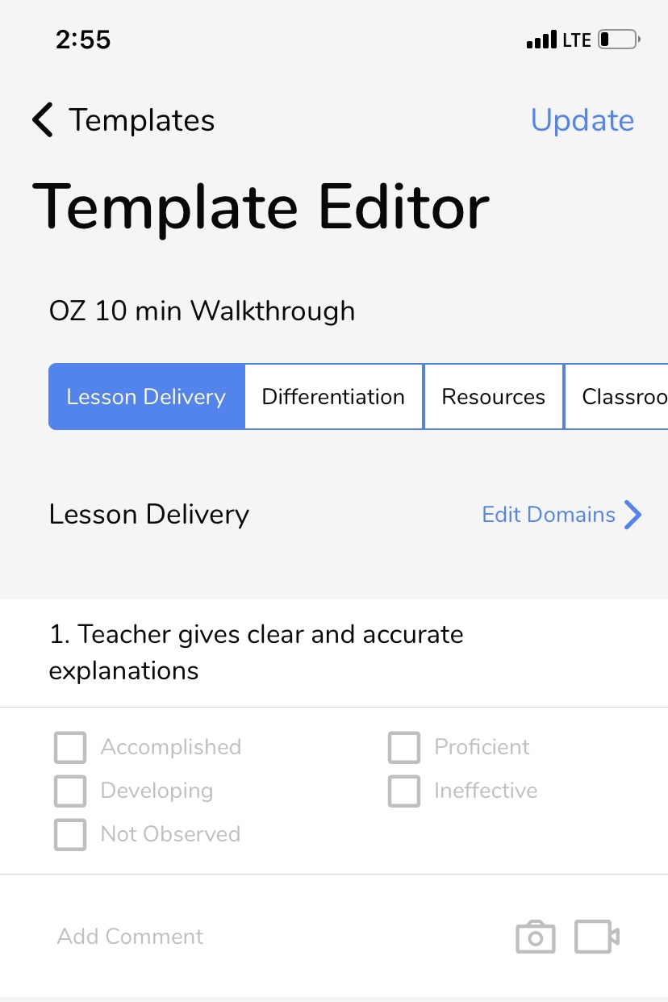668x1002 pixels.
Task: Check the Not Observed checkbox
Action: [x=70, y=834]
